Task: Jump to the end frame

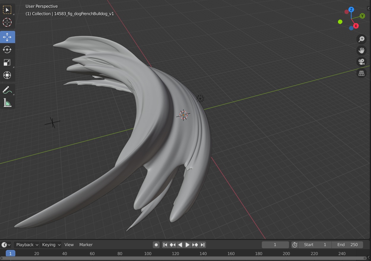Action: [202, 245]
